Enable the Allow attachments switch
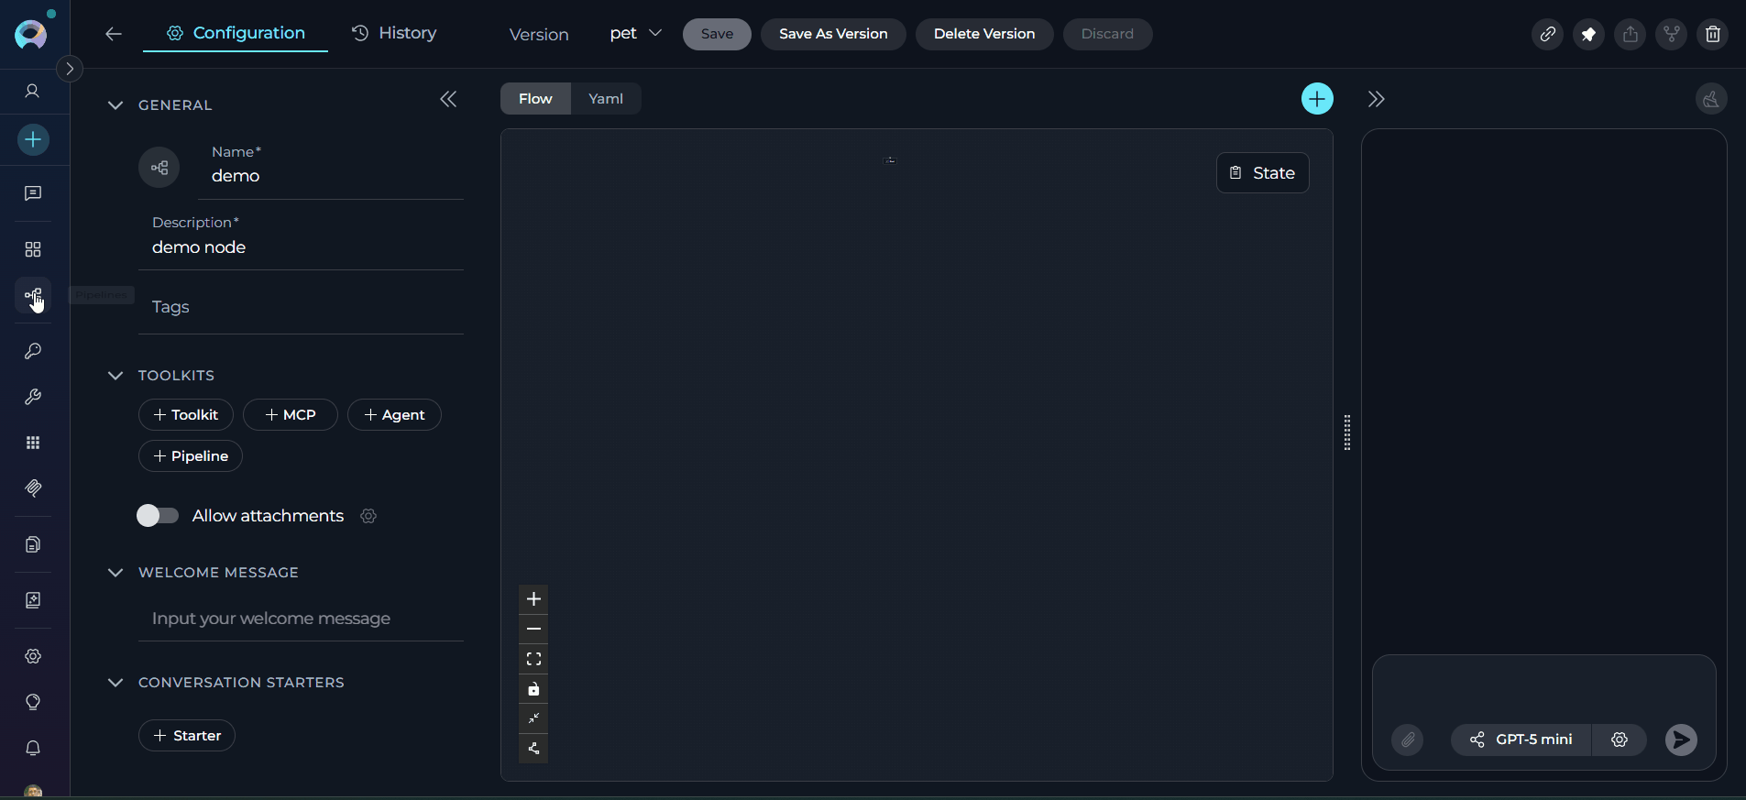 pyautogui.click(x=158, y=516)
